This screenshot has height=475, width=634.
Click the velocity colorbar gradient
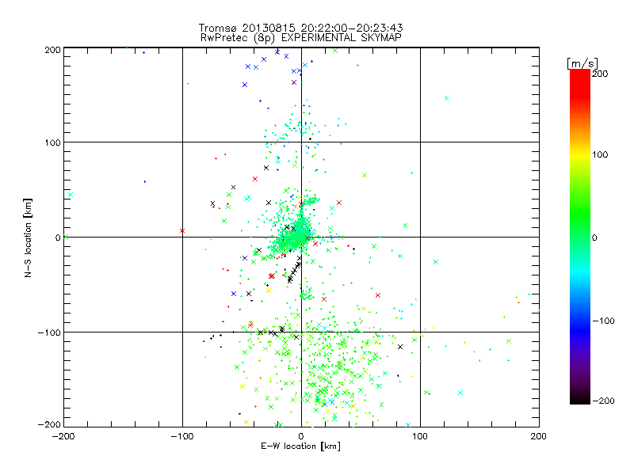580,237
